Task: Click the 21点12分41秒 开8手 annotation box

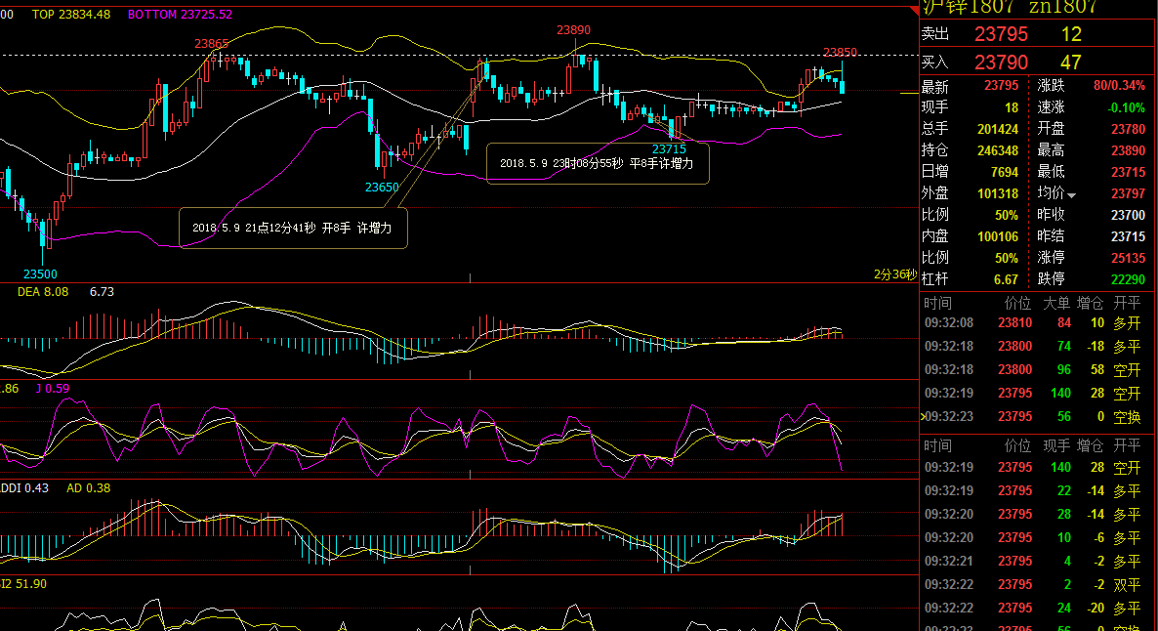Action: [x=293, y=228]
